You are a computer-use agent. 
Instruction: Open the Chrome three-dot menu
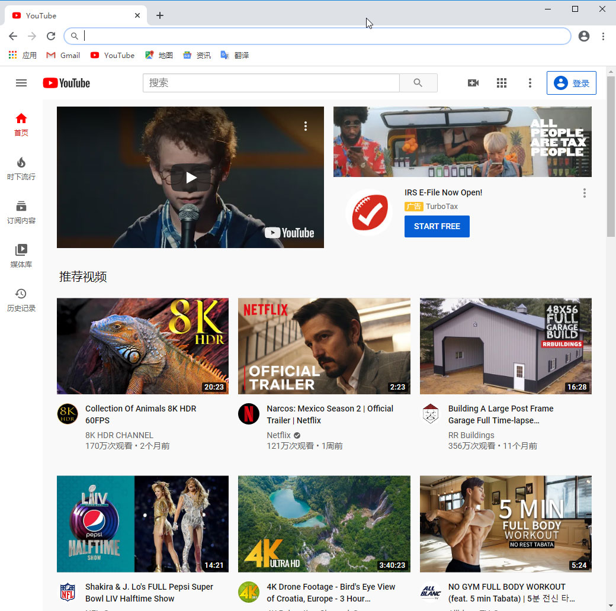603,36
